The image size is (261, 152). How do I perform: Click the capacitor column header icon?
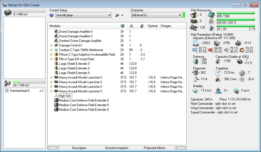(142, 26)
